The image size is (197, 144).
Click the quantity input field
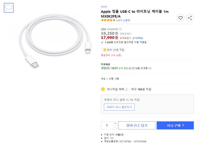pos(107,125)
